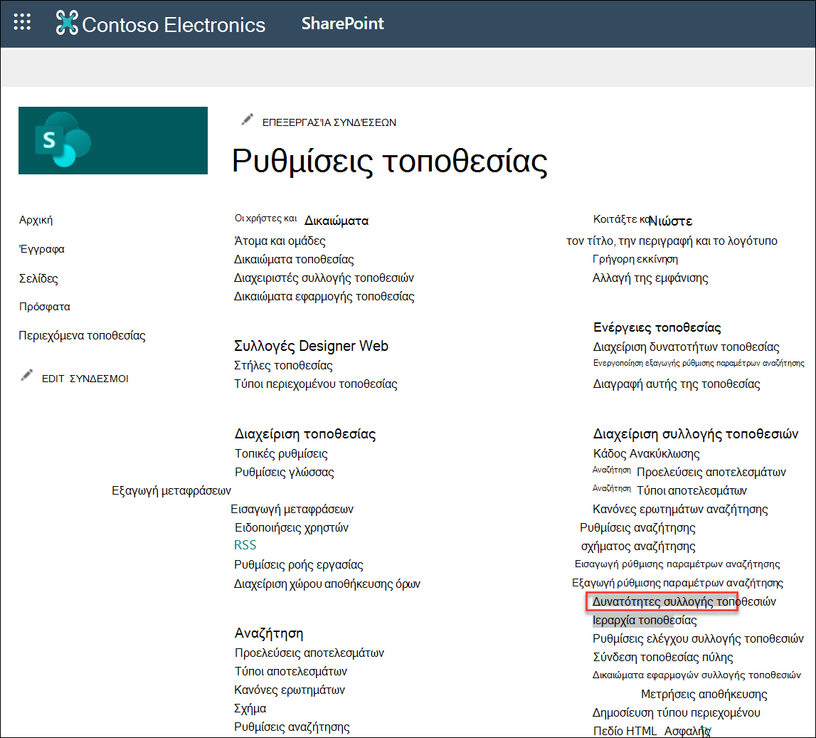Click the Δικαιώματα section heading

point(337,221)
